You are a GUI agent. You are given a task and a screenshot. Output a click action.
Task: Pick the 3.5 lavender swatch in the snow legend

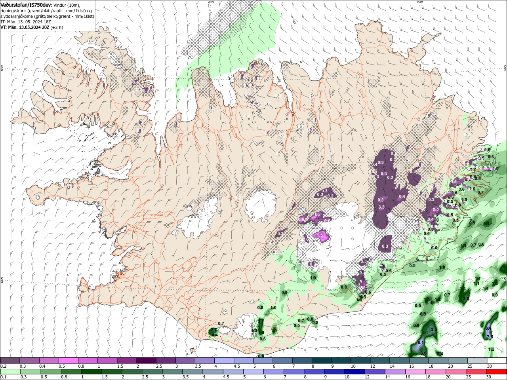click(x=204, y=361)
